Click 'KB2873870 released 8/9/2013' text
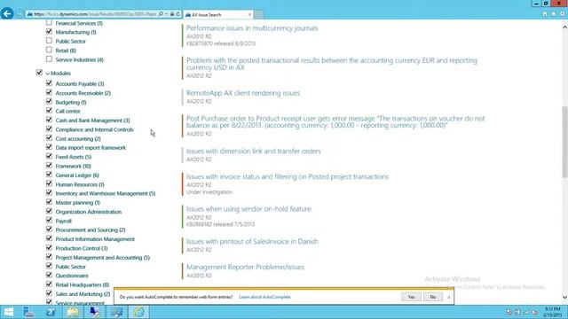The height and width of the screenshot is (319, 568). point(221,43)
